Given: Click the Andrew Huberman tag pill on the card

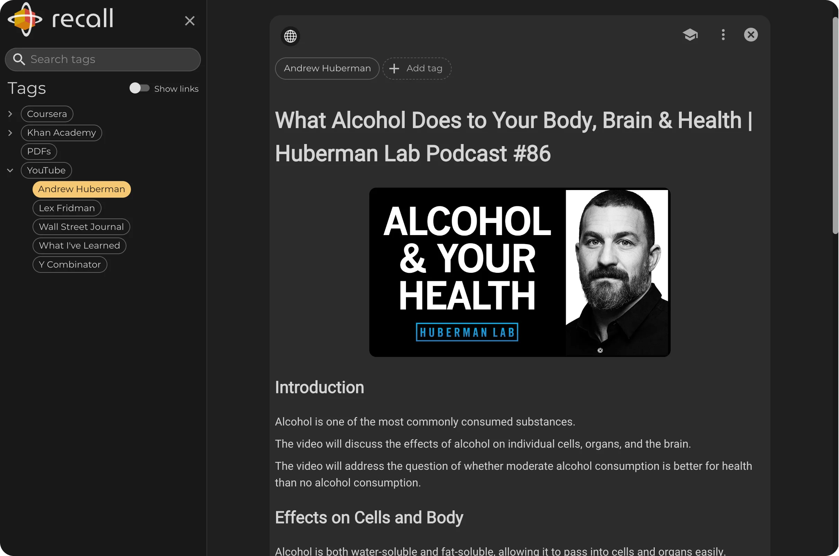Looking at the screenshot, I should pyautogui.click(x=327, y=69).
